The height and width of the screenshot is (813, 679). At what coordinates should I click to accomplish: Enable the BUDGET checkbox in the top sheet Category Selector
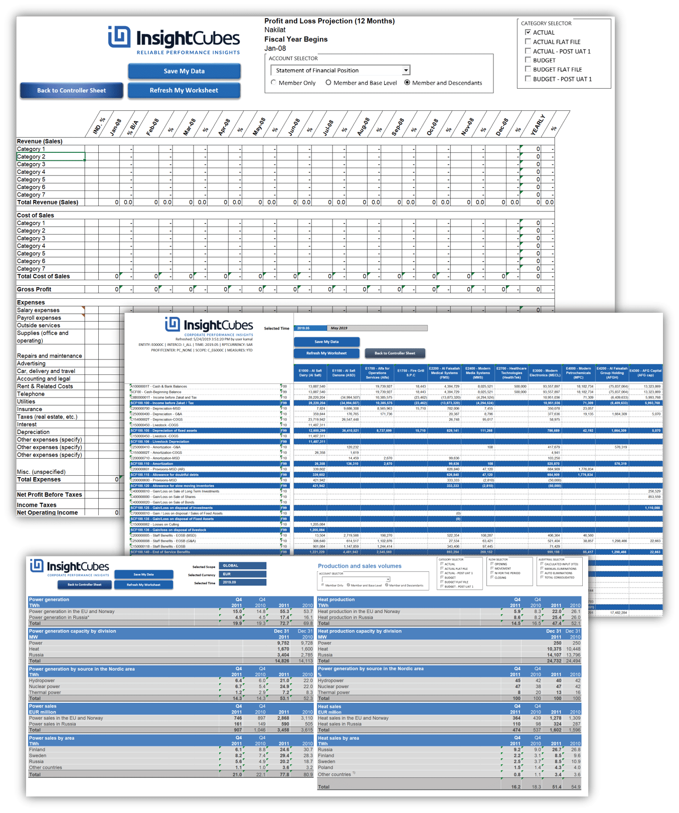[x=528, y=60]
